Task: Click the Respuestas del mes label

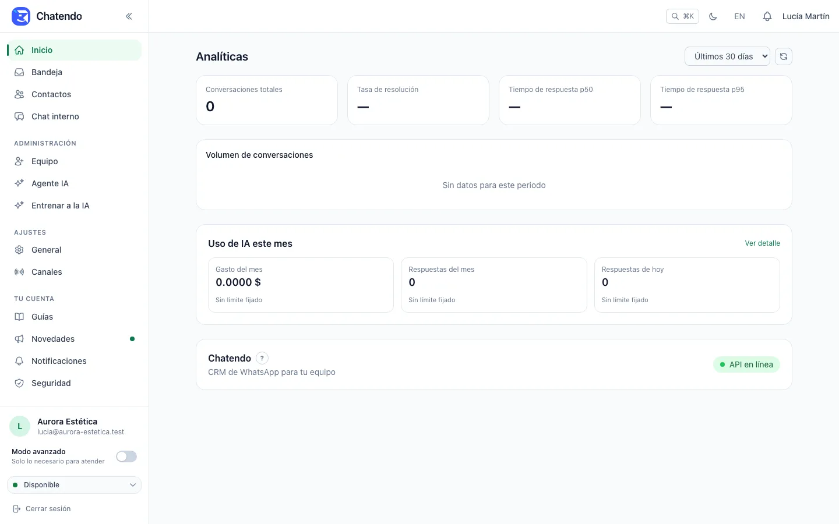Action: coord(441,270)
